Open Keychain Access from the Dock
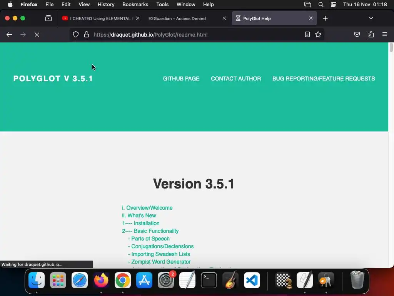This screenshot has width=394, height=296. pos(326,280)
